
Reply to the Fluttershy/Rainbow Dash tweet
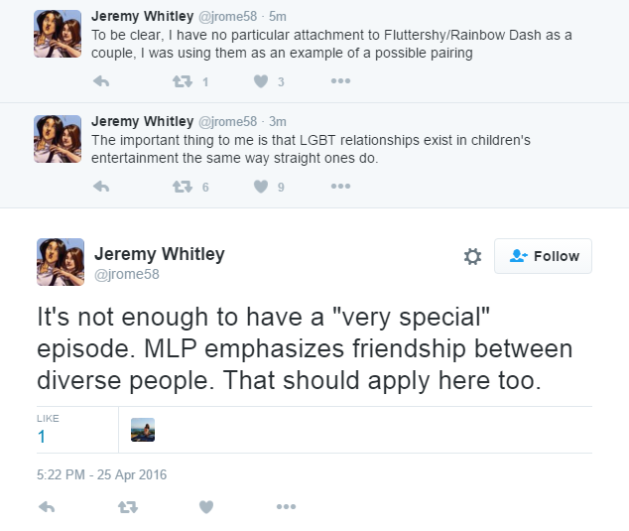[100, 81]
